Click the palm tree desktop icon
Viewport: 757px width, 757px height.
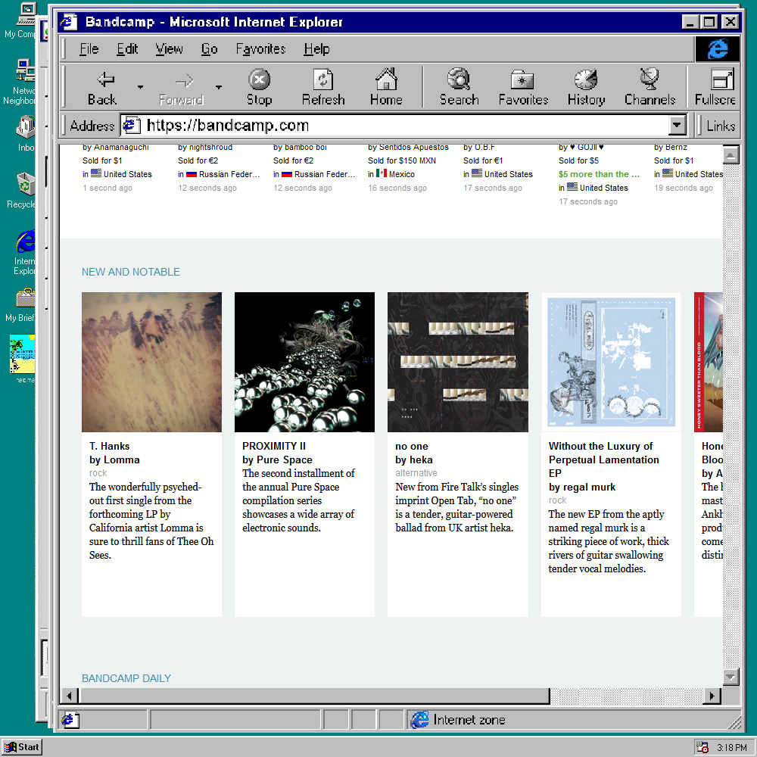[22, 354]
